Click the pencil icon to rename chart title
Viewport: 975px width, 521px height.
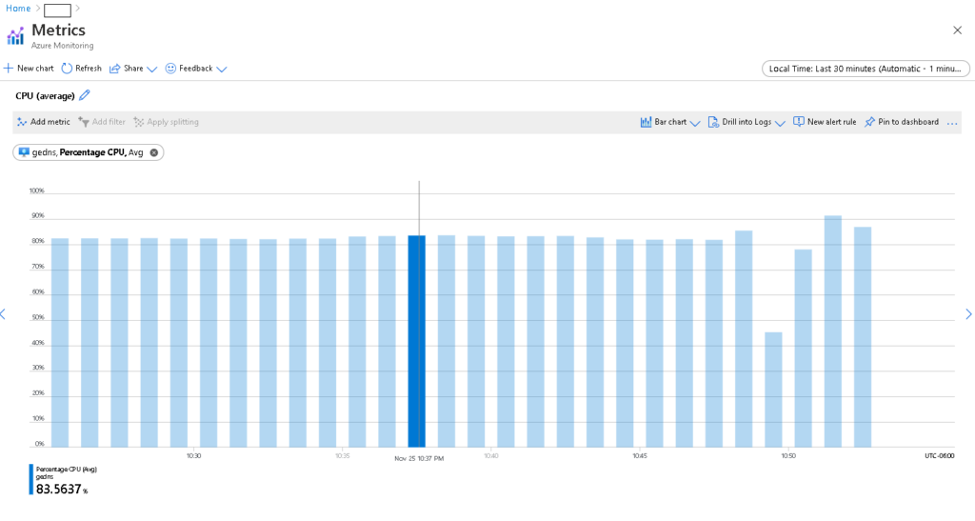point(85,95)
